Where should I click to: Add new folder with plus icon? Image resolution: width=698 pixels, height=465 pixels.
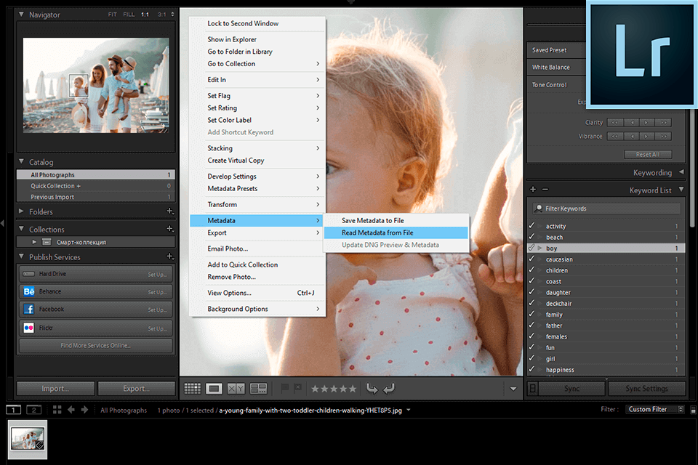tap(169, 211)
